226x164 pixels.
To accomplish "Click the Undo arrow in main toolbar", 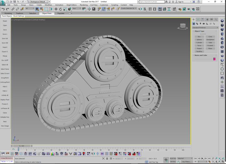I will (x=3, y=9).
